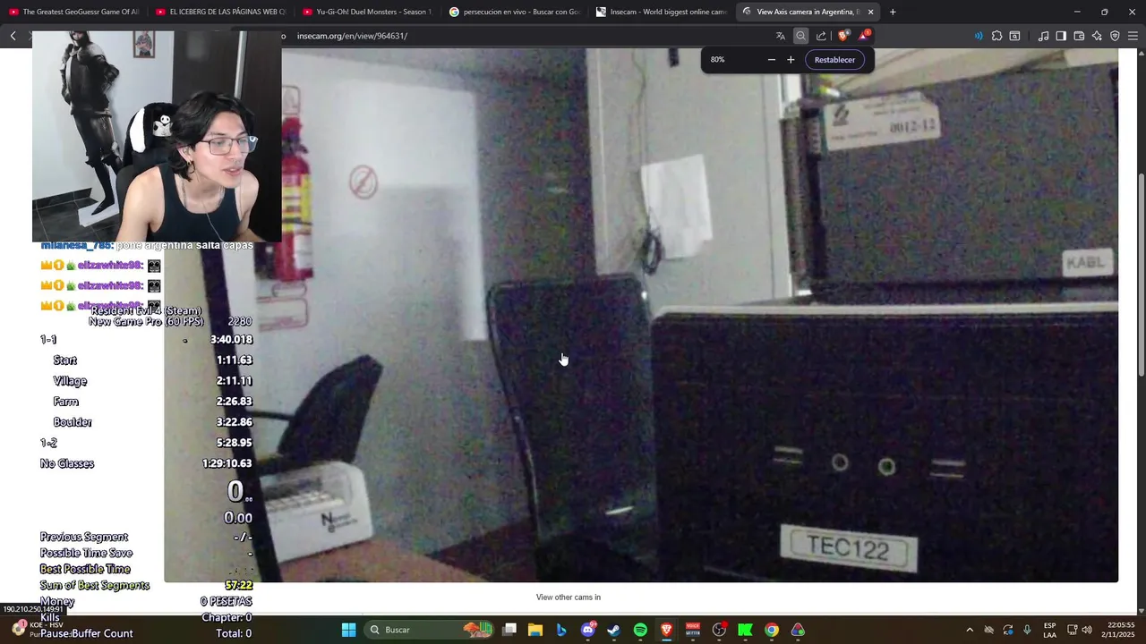Click the Sum of Best Segments row
1146x644 pixels.
pos(146,585)
